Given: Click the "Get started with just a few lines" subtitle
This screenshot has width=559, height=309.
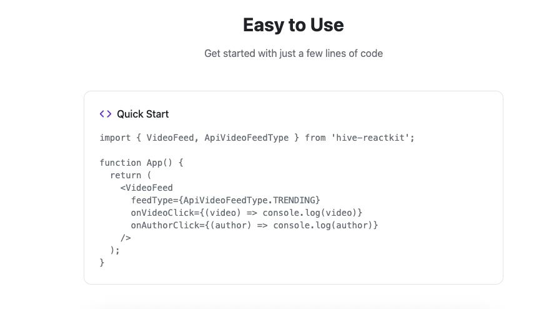Looking at the screenshot, I should pyautogui.click(x=293, y=53).
